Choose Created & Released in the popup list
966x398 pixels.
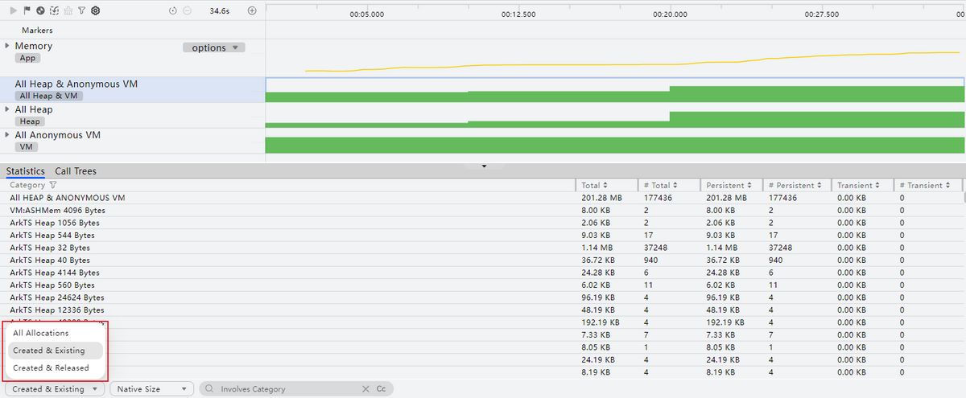tap(51, 368)
